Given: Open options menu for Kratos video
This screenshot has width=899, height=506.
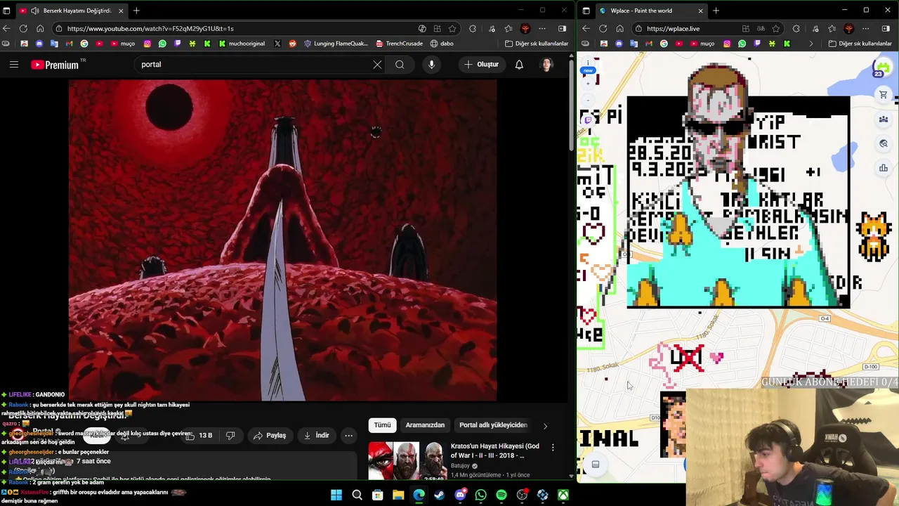Looking at the screenshot, I should (553, 447).
